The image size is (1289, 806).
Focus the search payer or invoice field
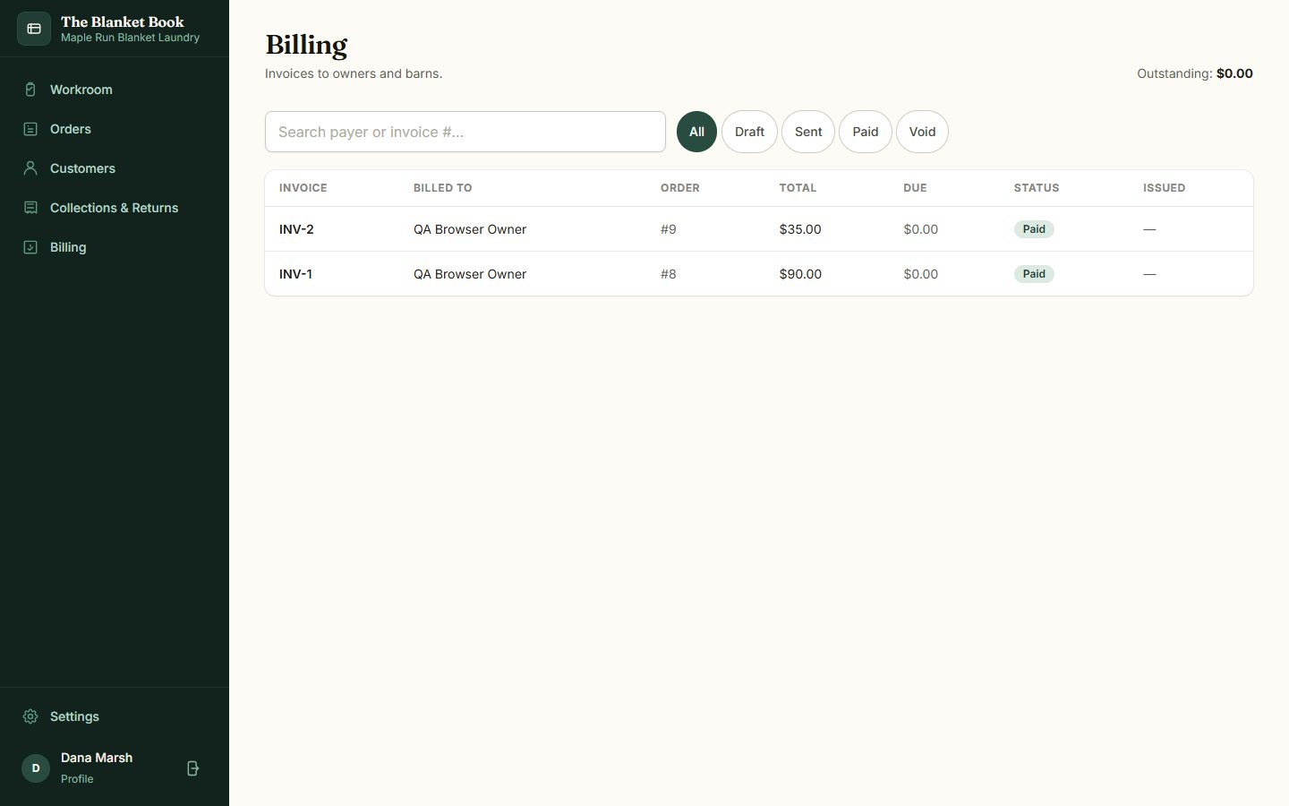(465, 132)
